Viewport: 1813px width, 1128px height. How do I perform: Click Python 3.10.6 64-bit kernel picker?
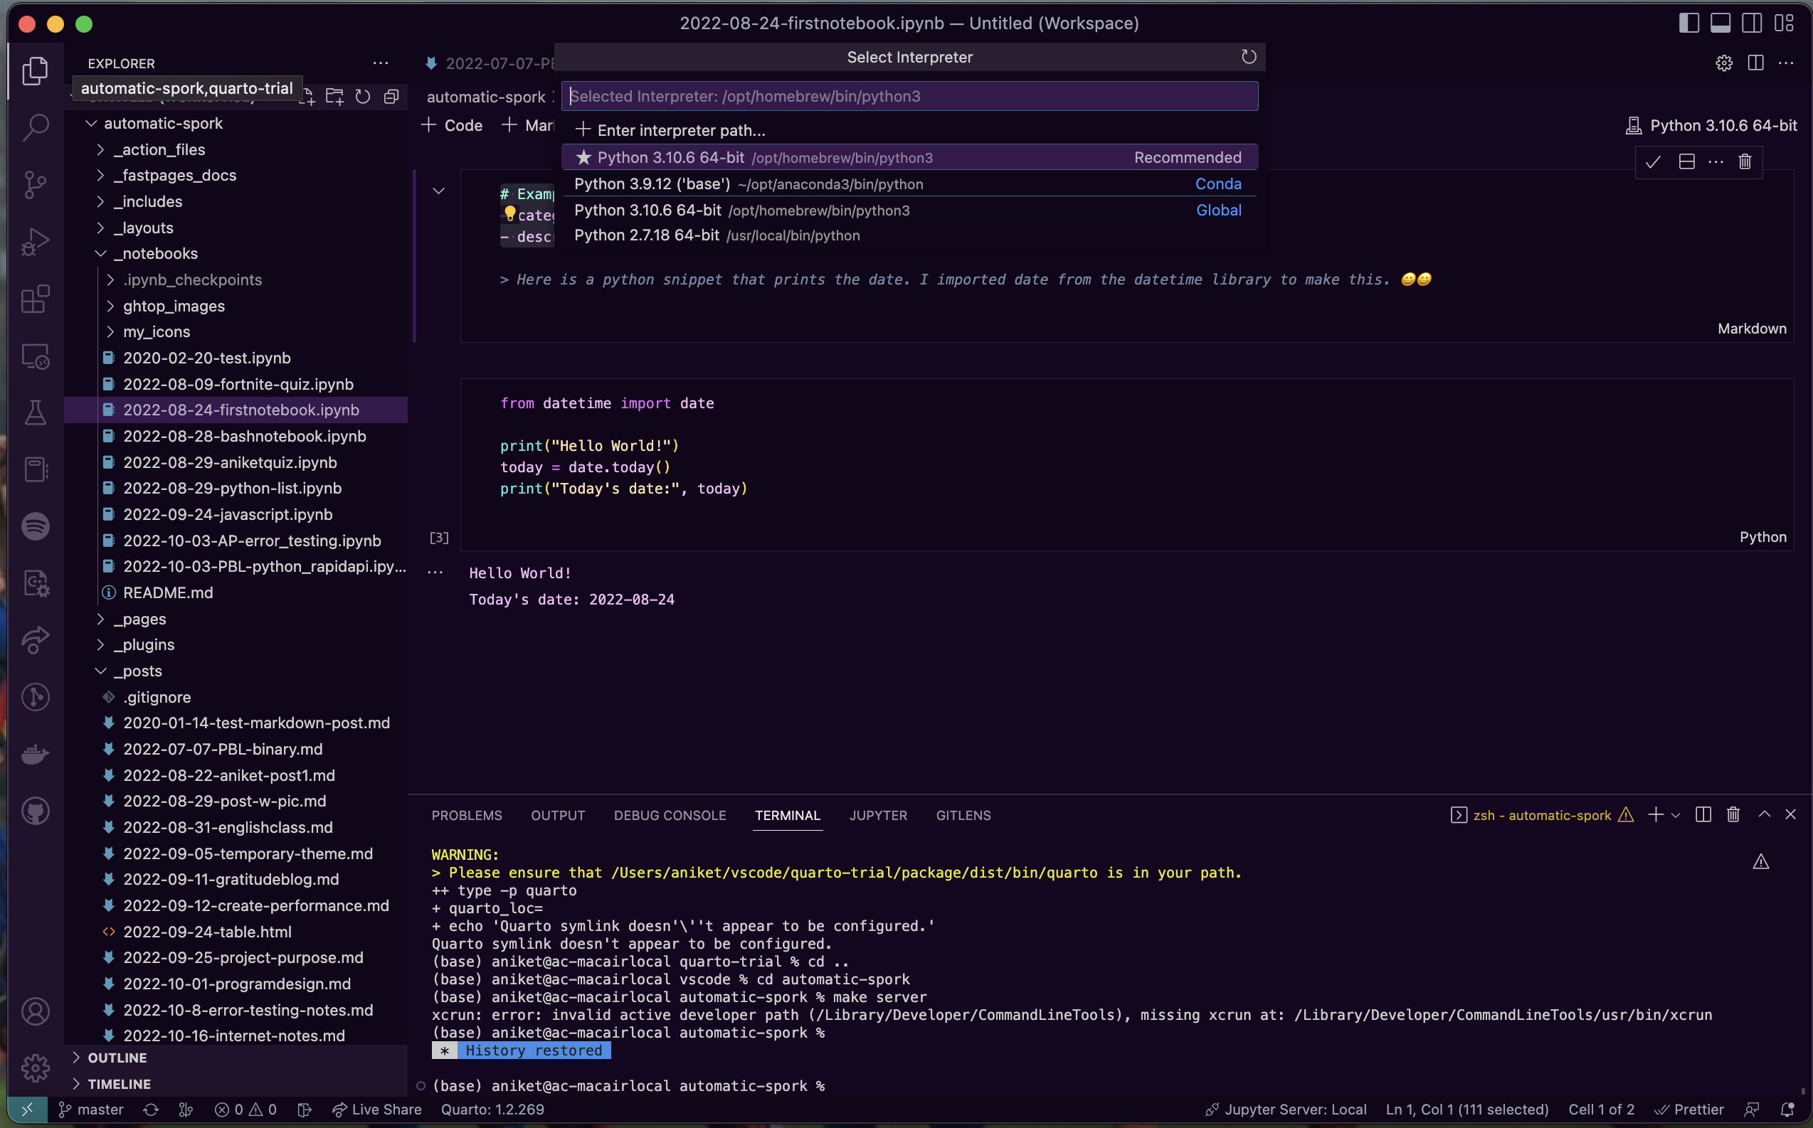pyautogui.click(x=1711, y=125)
